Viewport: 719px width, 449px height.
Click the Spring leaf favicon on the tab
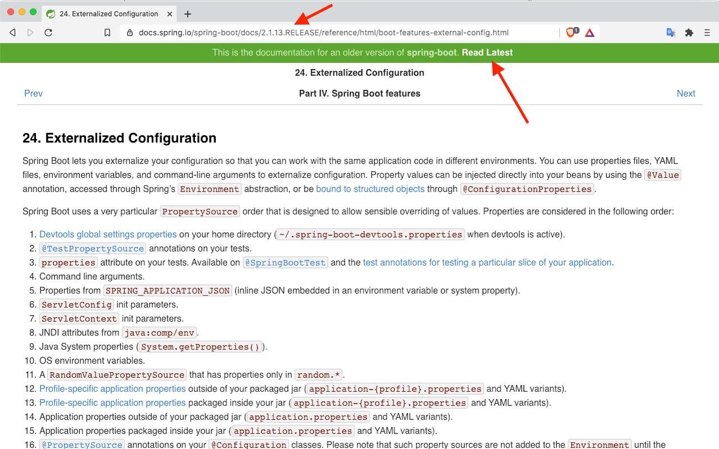pyautogui.click(x=51, y=14)
